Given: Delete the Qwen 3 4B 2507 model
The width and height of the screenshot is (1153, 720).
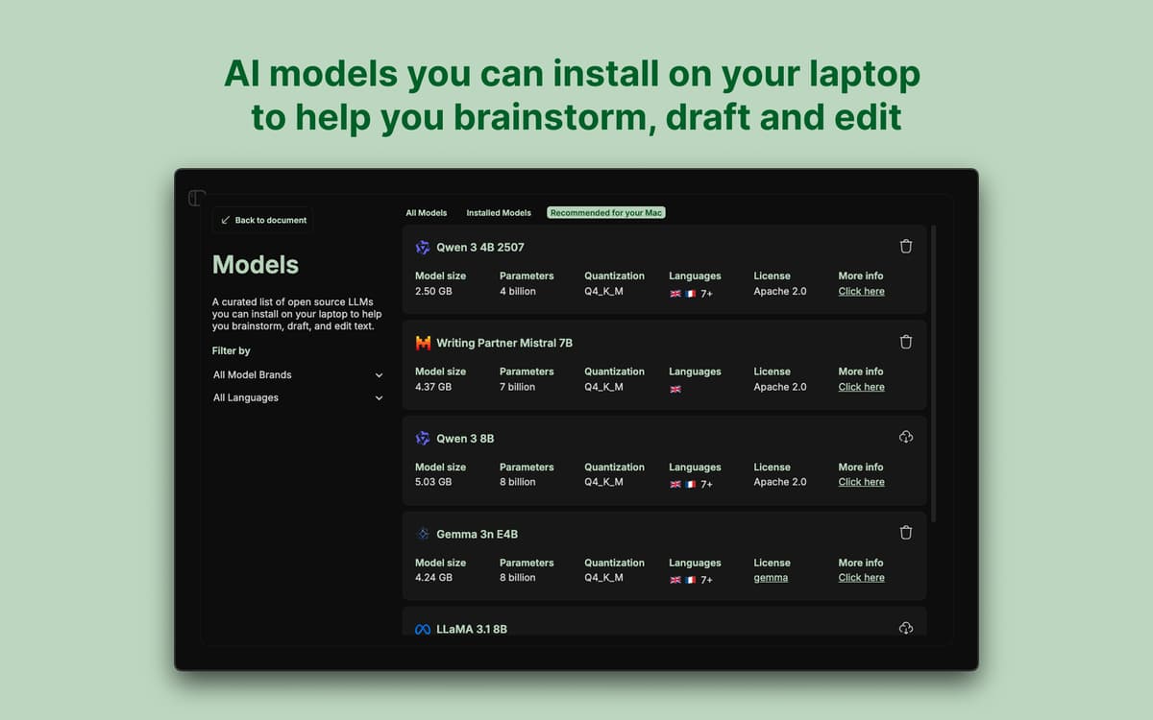Looking at the screenshot, I should point(905,247).
